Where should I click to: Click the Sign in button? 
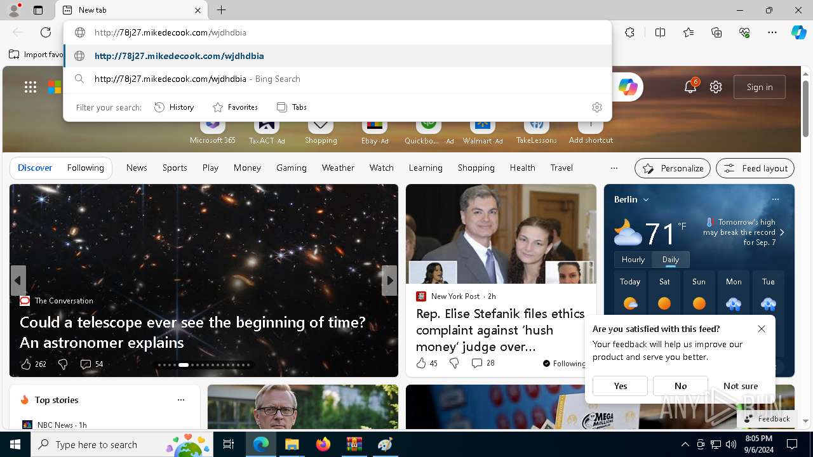(760, 87)
